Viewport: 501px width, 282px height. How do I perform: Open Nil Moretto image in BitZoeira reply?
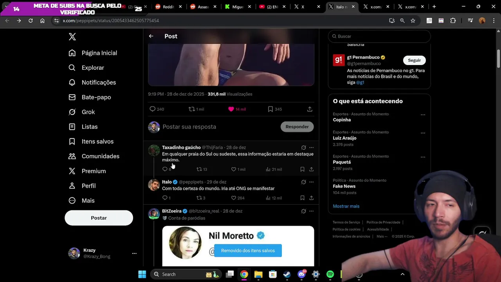point(238,246)
